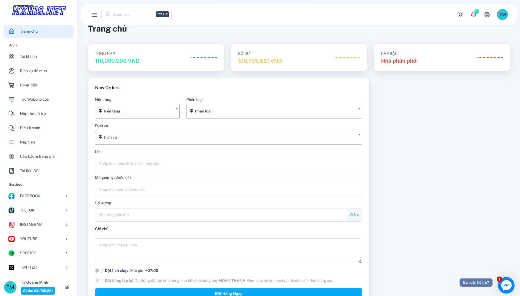
Task: Toggle the Đặt hàng lặp lại switch
Action: [99, 281]
